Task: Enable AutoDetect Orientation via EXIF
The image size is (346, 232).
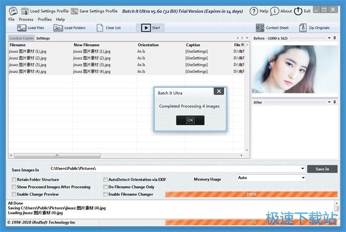Action: tap(106, 180)
